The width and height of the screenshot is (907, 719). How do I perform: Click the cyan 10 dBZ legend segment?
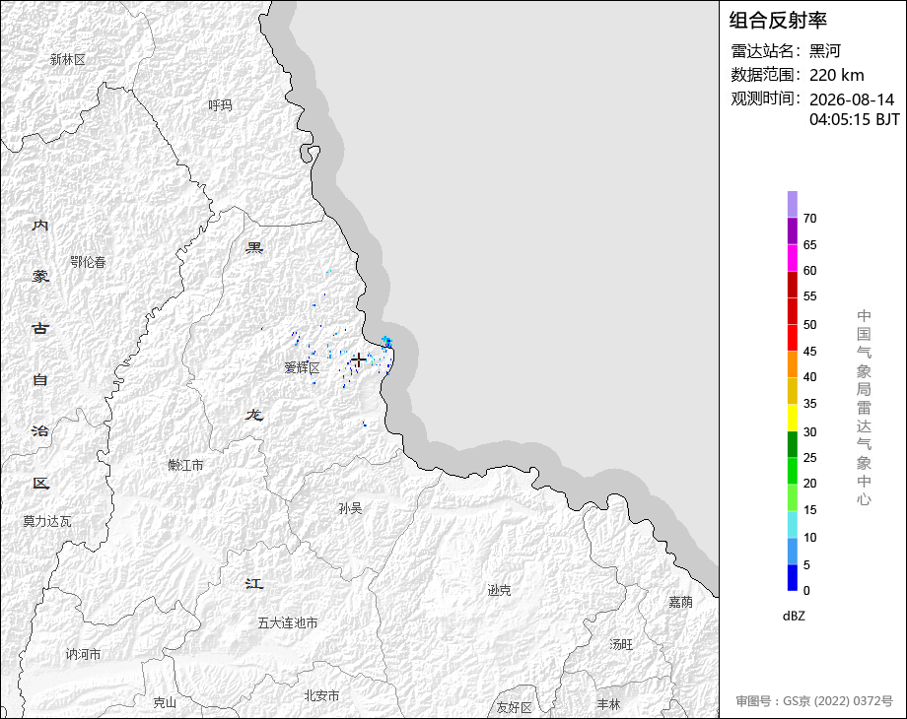point(793,524)
